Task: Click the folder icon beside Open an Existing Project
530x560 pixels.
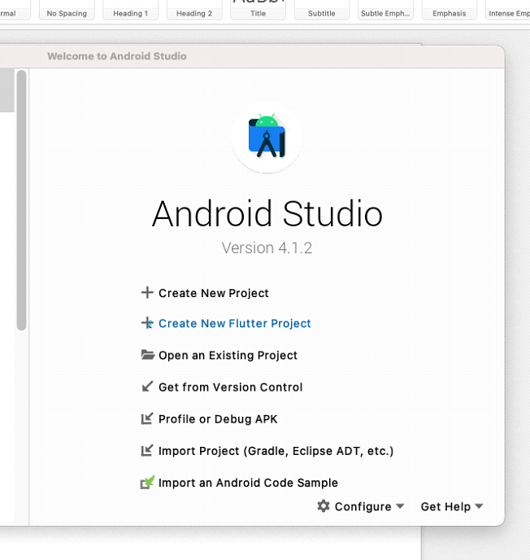Action: click(x=147, y=355)
